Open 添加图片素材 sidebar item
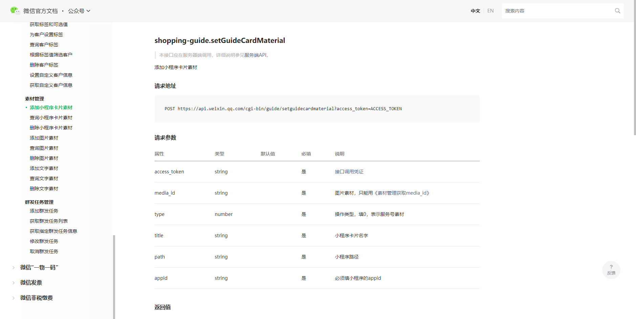This screenshot has height=319, width=636. 44,138
